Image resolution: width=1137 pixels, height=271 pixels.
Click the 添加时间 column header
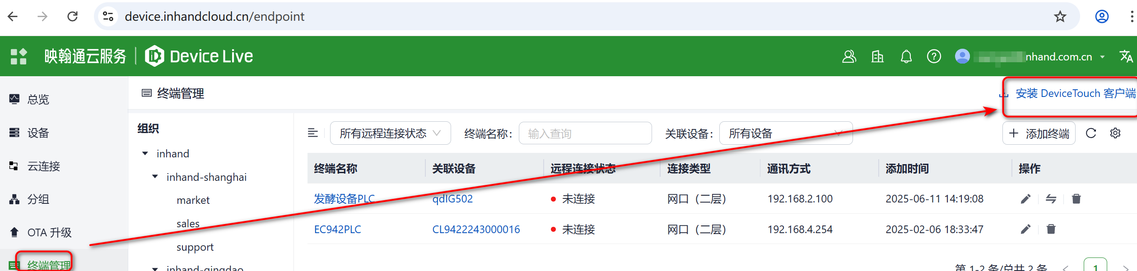click(x=907, y=169)
